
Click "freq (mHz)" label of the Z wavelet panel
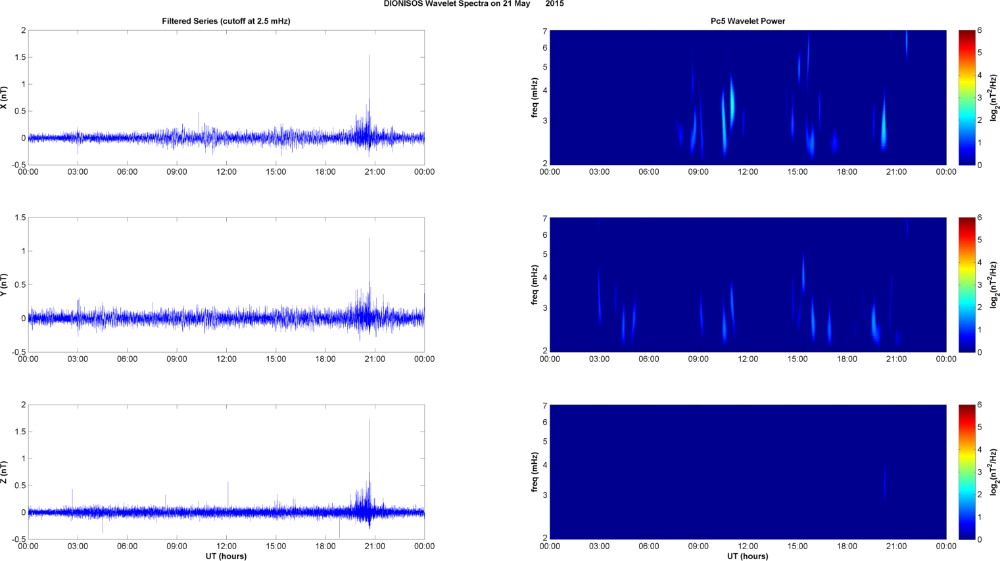click(x=535, y=472)
